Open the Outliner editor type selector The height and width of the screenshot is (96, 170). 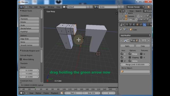click(122, 11)
